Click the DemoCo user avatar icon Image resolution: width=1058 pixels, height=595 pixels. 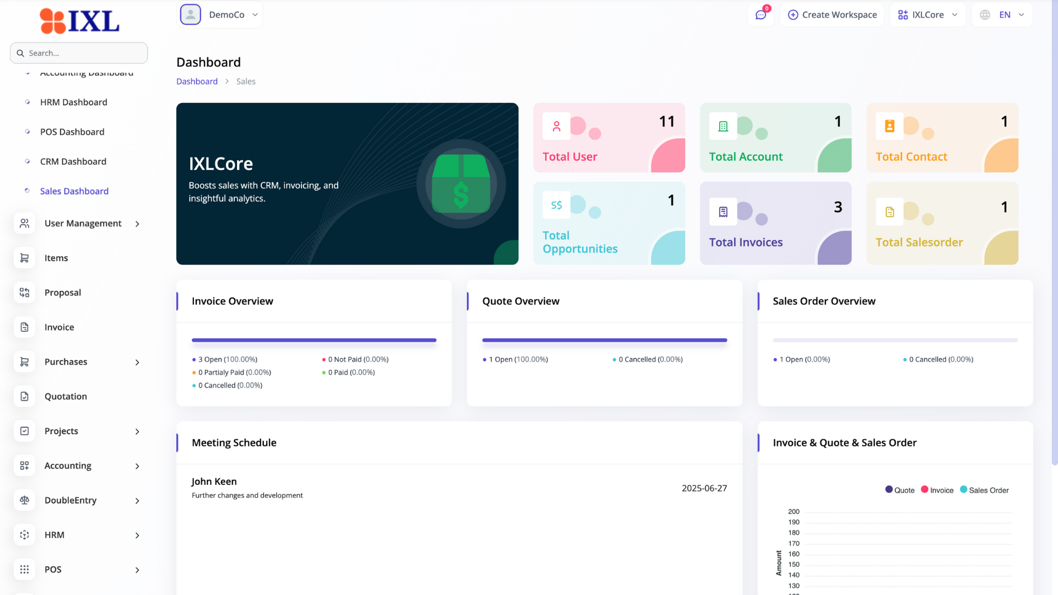point(191,14)
